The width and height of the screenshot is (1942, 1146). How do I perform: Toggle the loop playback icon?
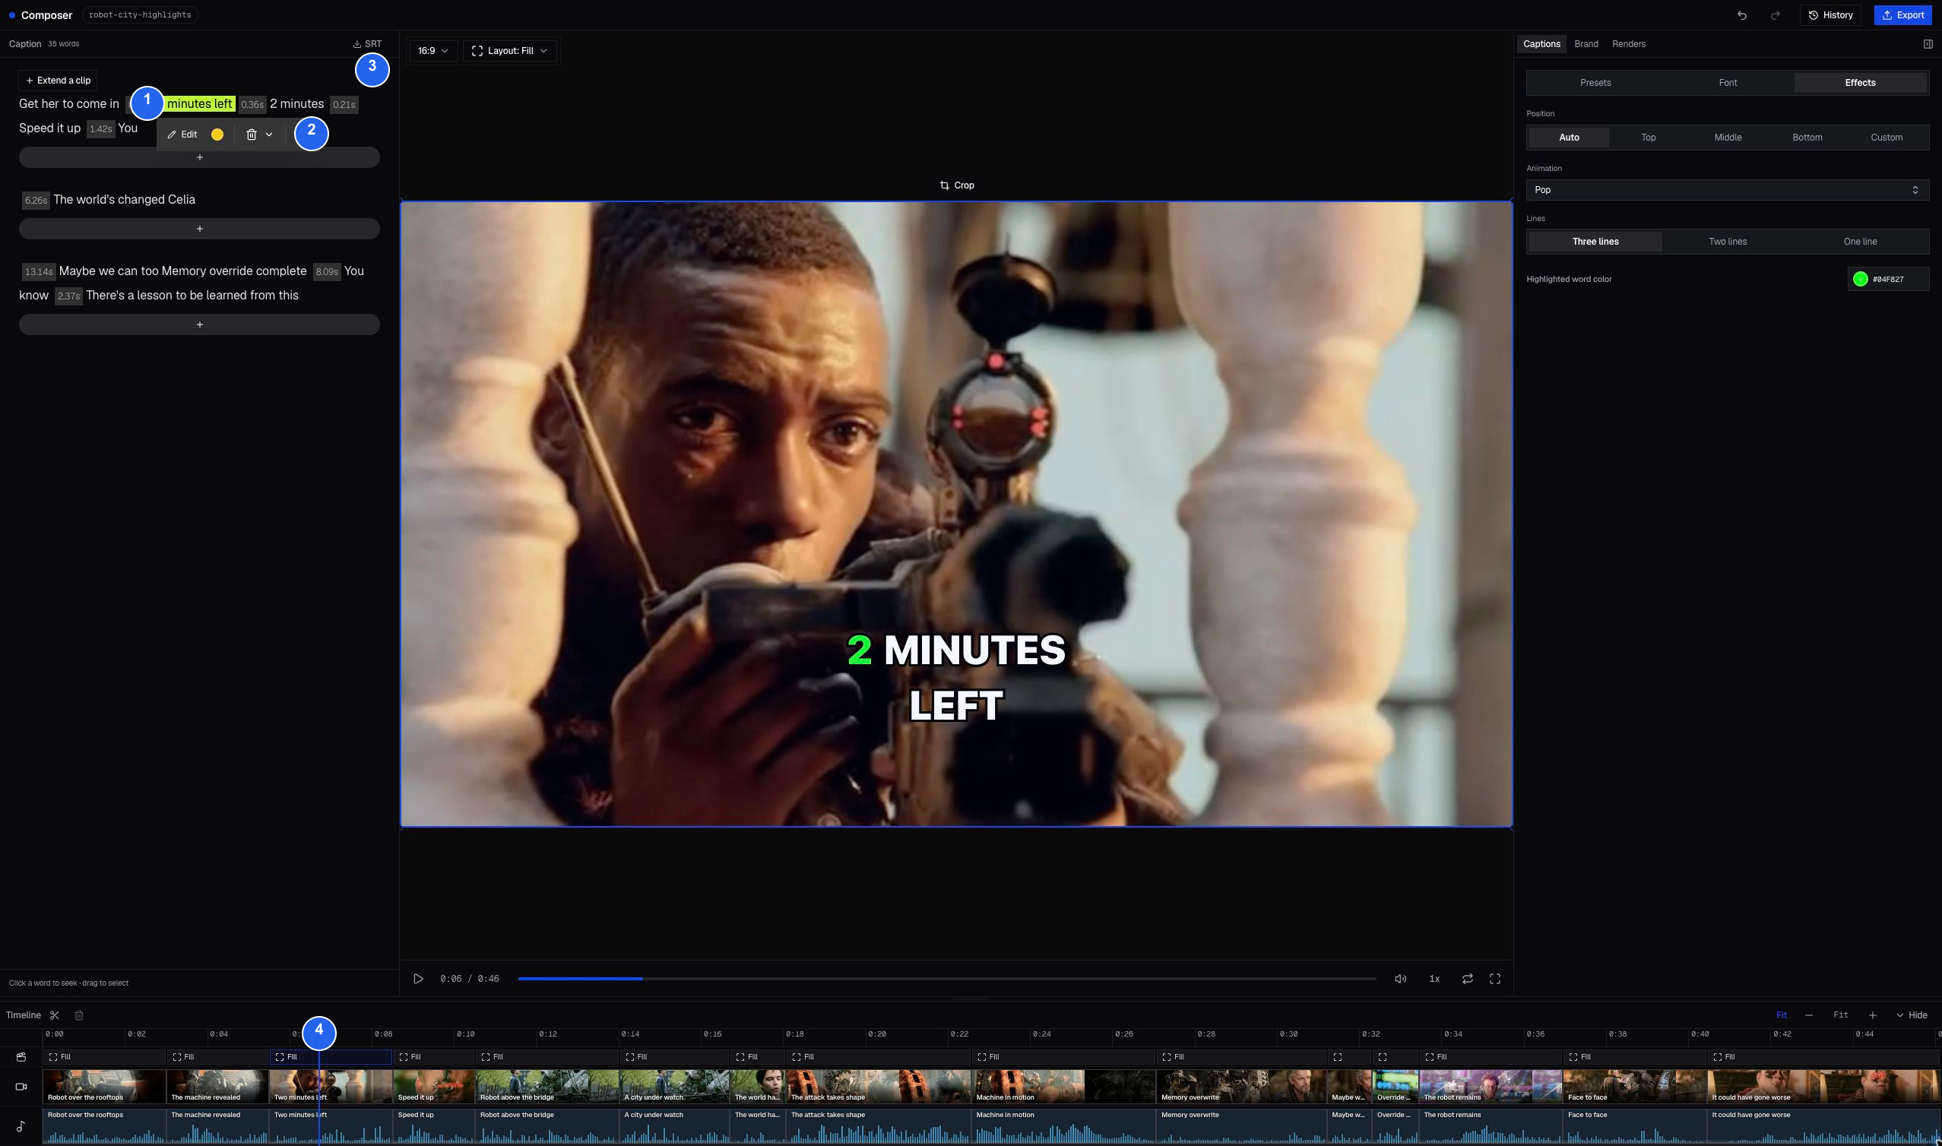pos(1467,978)
